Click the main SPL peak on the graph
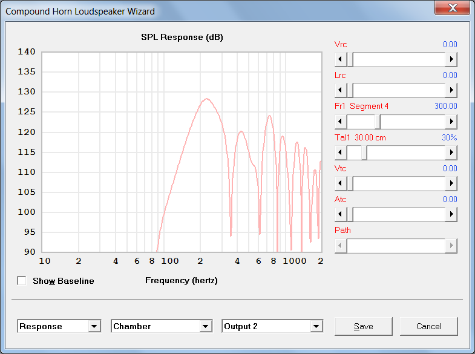475x354 pixels. click(206, 99)
